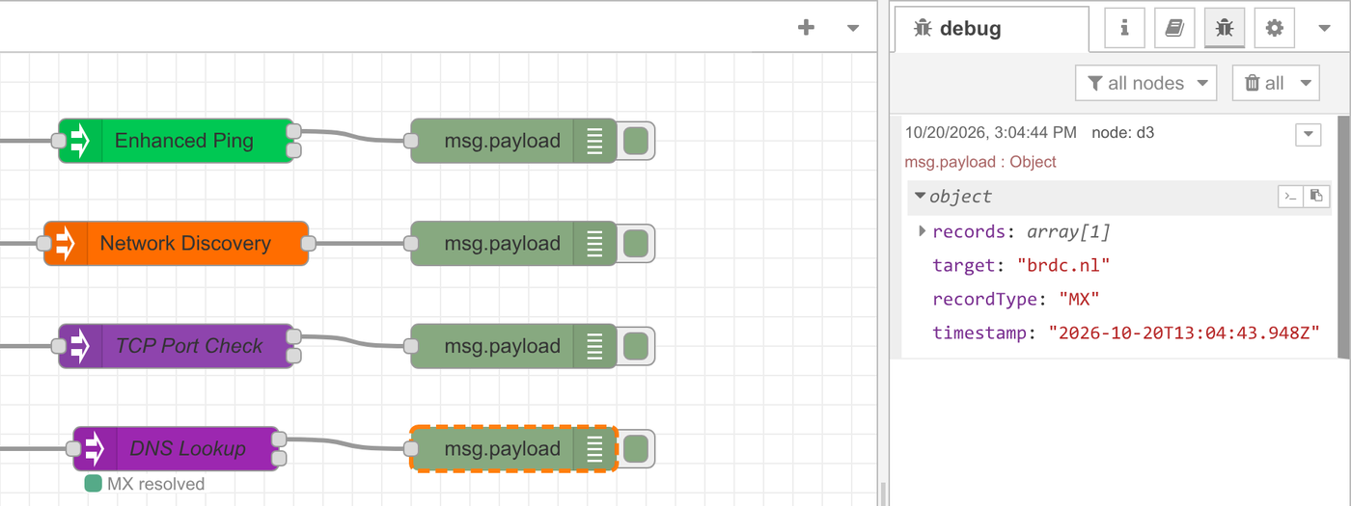This screenshot has width=1351, height=506.
Task: Click the recordType value "MX"
Action: coord(1080,299)
